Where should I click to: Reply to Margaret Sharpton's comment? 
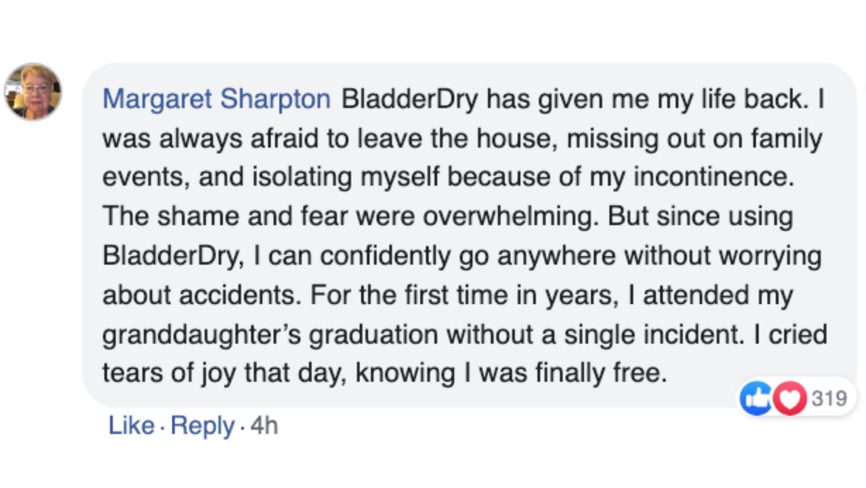202,426
